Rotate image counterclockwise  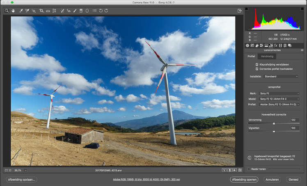(x=101, y=11)
